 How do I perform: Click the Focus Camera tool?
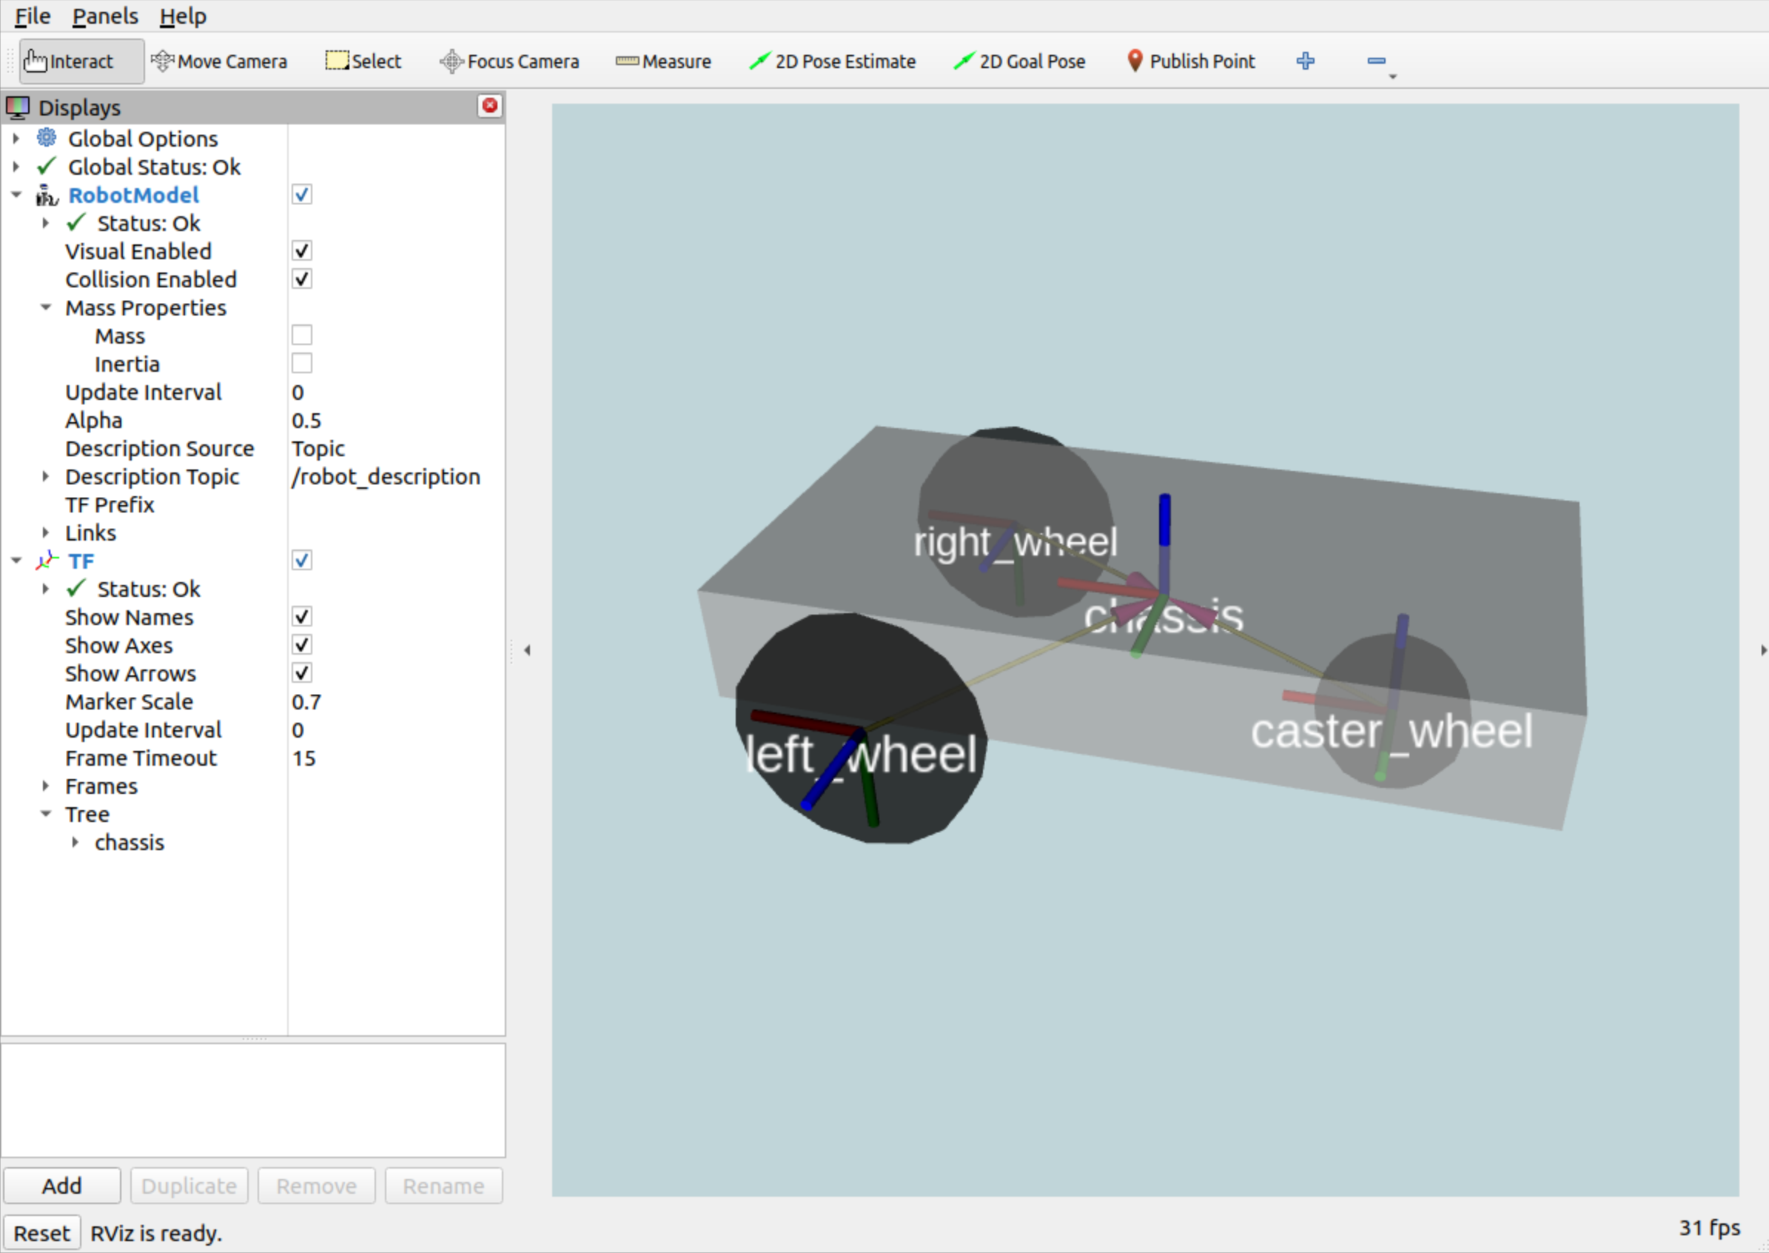pos(509,61)
